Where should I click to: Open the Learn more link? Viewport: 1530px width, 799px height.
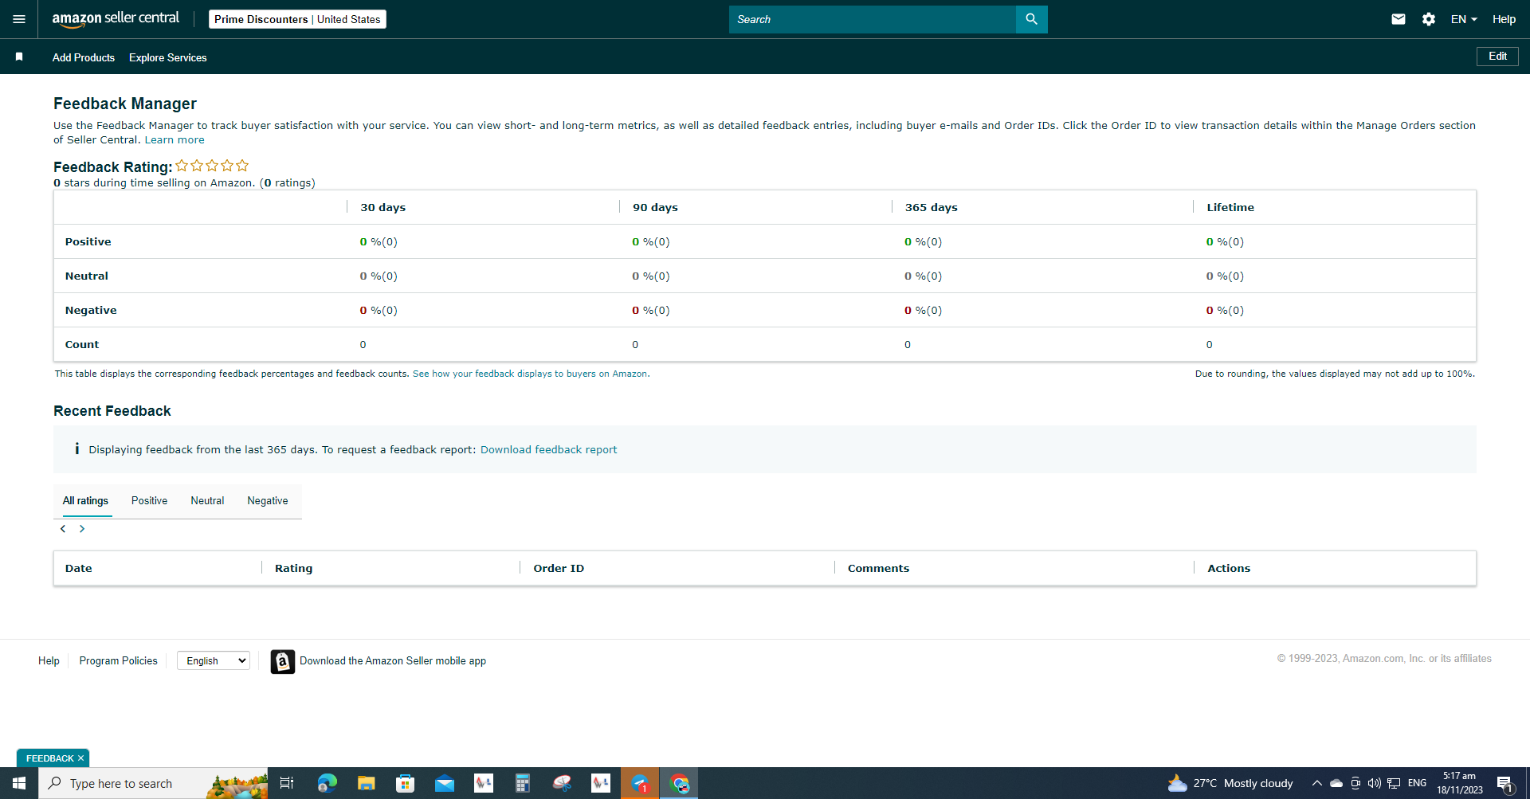coord(175,139)
